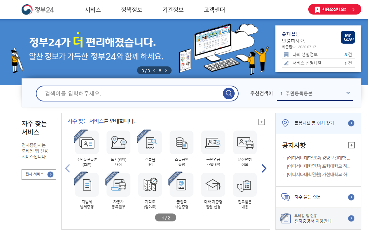Click the recommended keyword 주민등록등본
Viewport: 368px width, 232px height.
[299, 94]
